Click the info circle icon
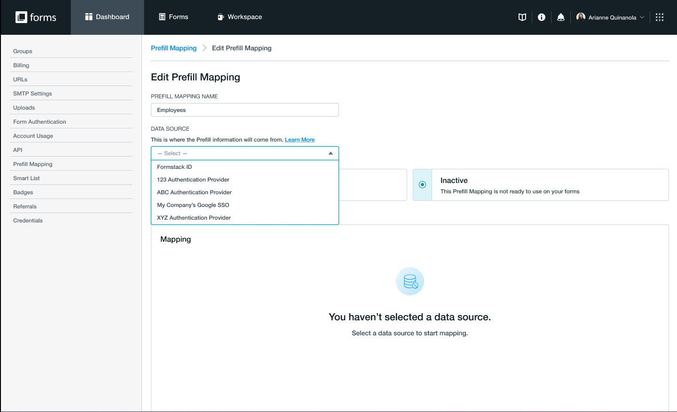Screen dimensions: 677x412 tap(542, 17)
